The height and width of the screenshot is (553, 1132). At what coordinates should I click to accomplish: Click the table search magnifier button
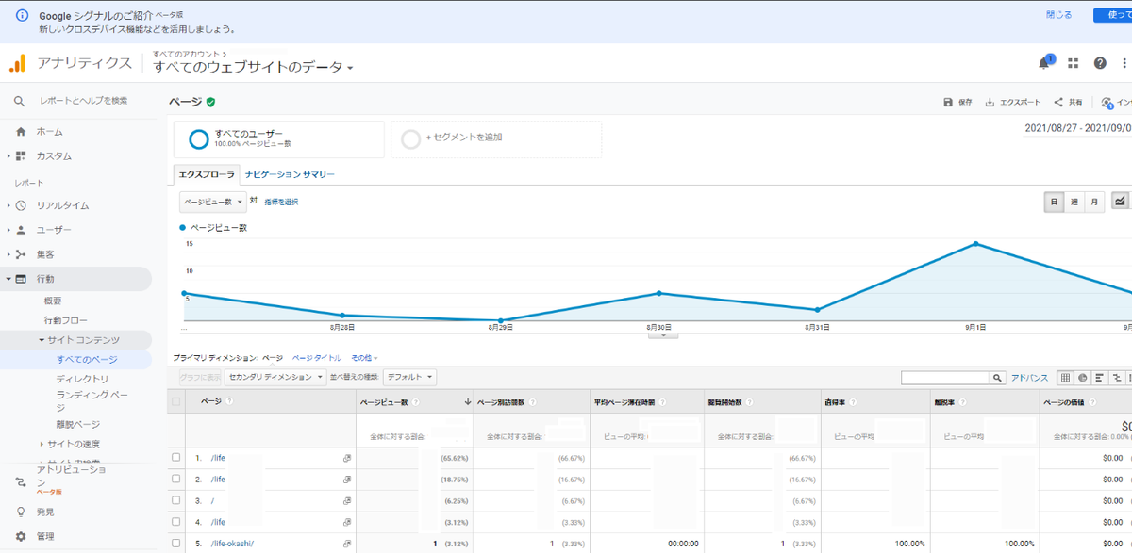pos(997,378)
